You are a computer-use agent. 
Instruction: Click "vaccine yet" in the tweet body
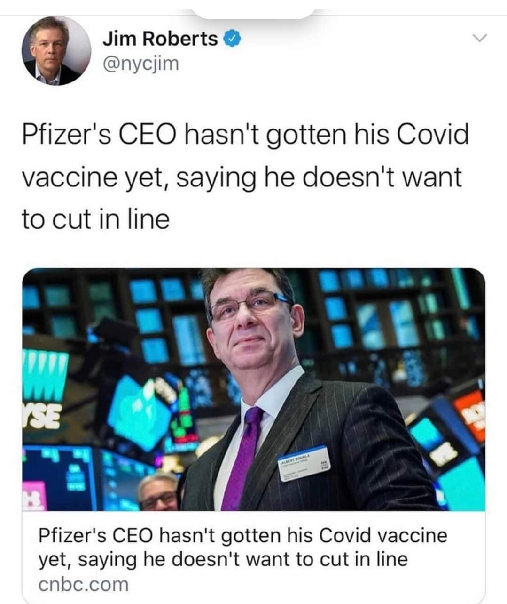[x=95, y=178]
